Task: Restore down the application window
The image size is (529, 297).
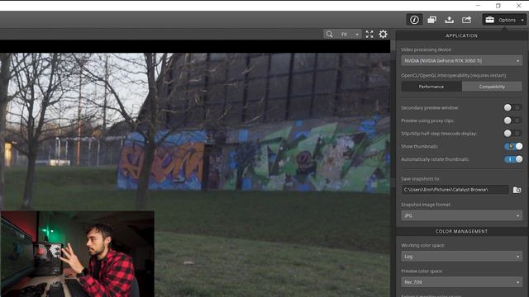Action: coord(498,6)
